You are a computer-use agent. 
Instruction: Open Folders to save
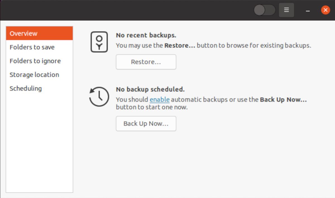click(x=32, y=47)
